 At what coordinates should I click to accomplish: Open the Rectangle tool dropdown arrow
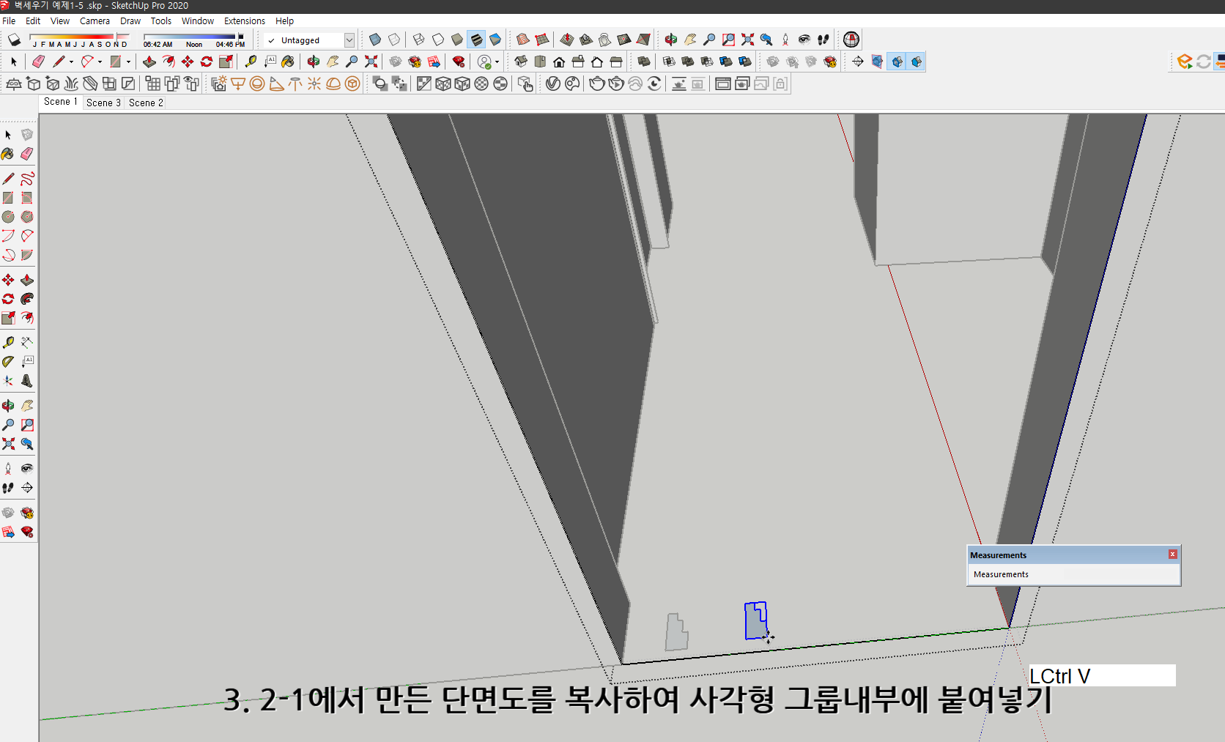point(128,62)
